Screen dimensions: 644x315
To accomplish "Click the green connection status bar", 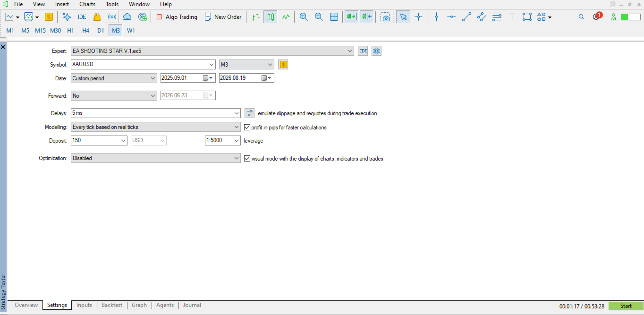I will coord(630,17).
